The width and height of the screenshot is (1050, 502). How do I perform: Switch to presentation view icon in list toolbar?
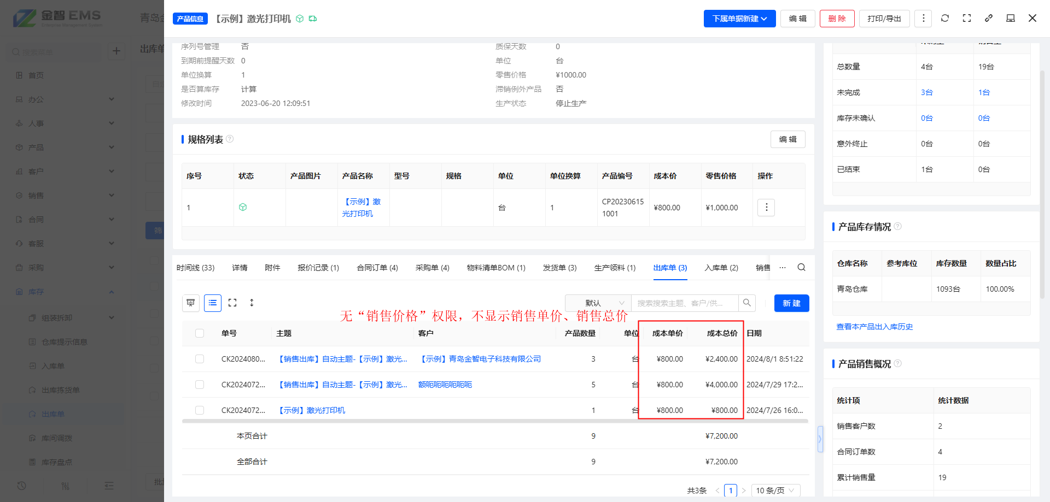point(190,303)
